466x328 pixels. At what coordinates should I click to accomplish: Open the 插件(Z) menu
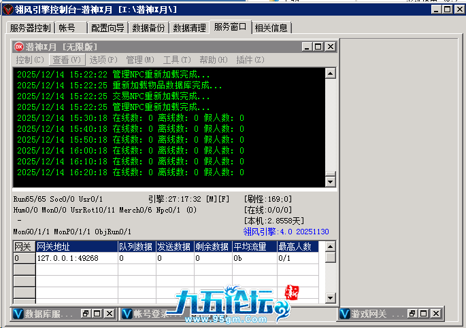click(x=250, y=60)
